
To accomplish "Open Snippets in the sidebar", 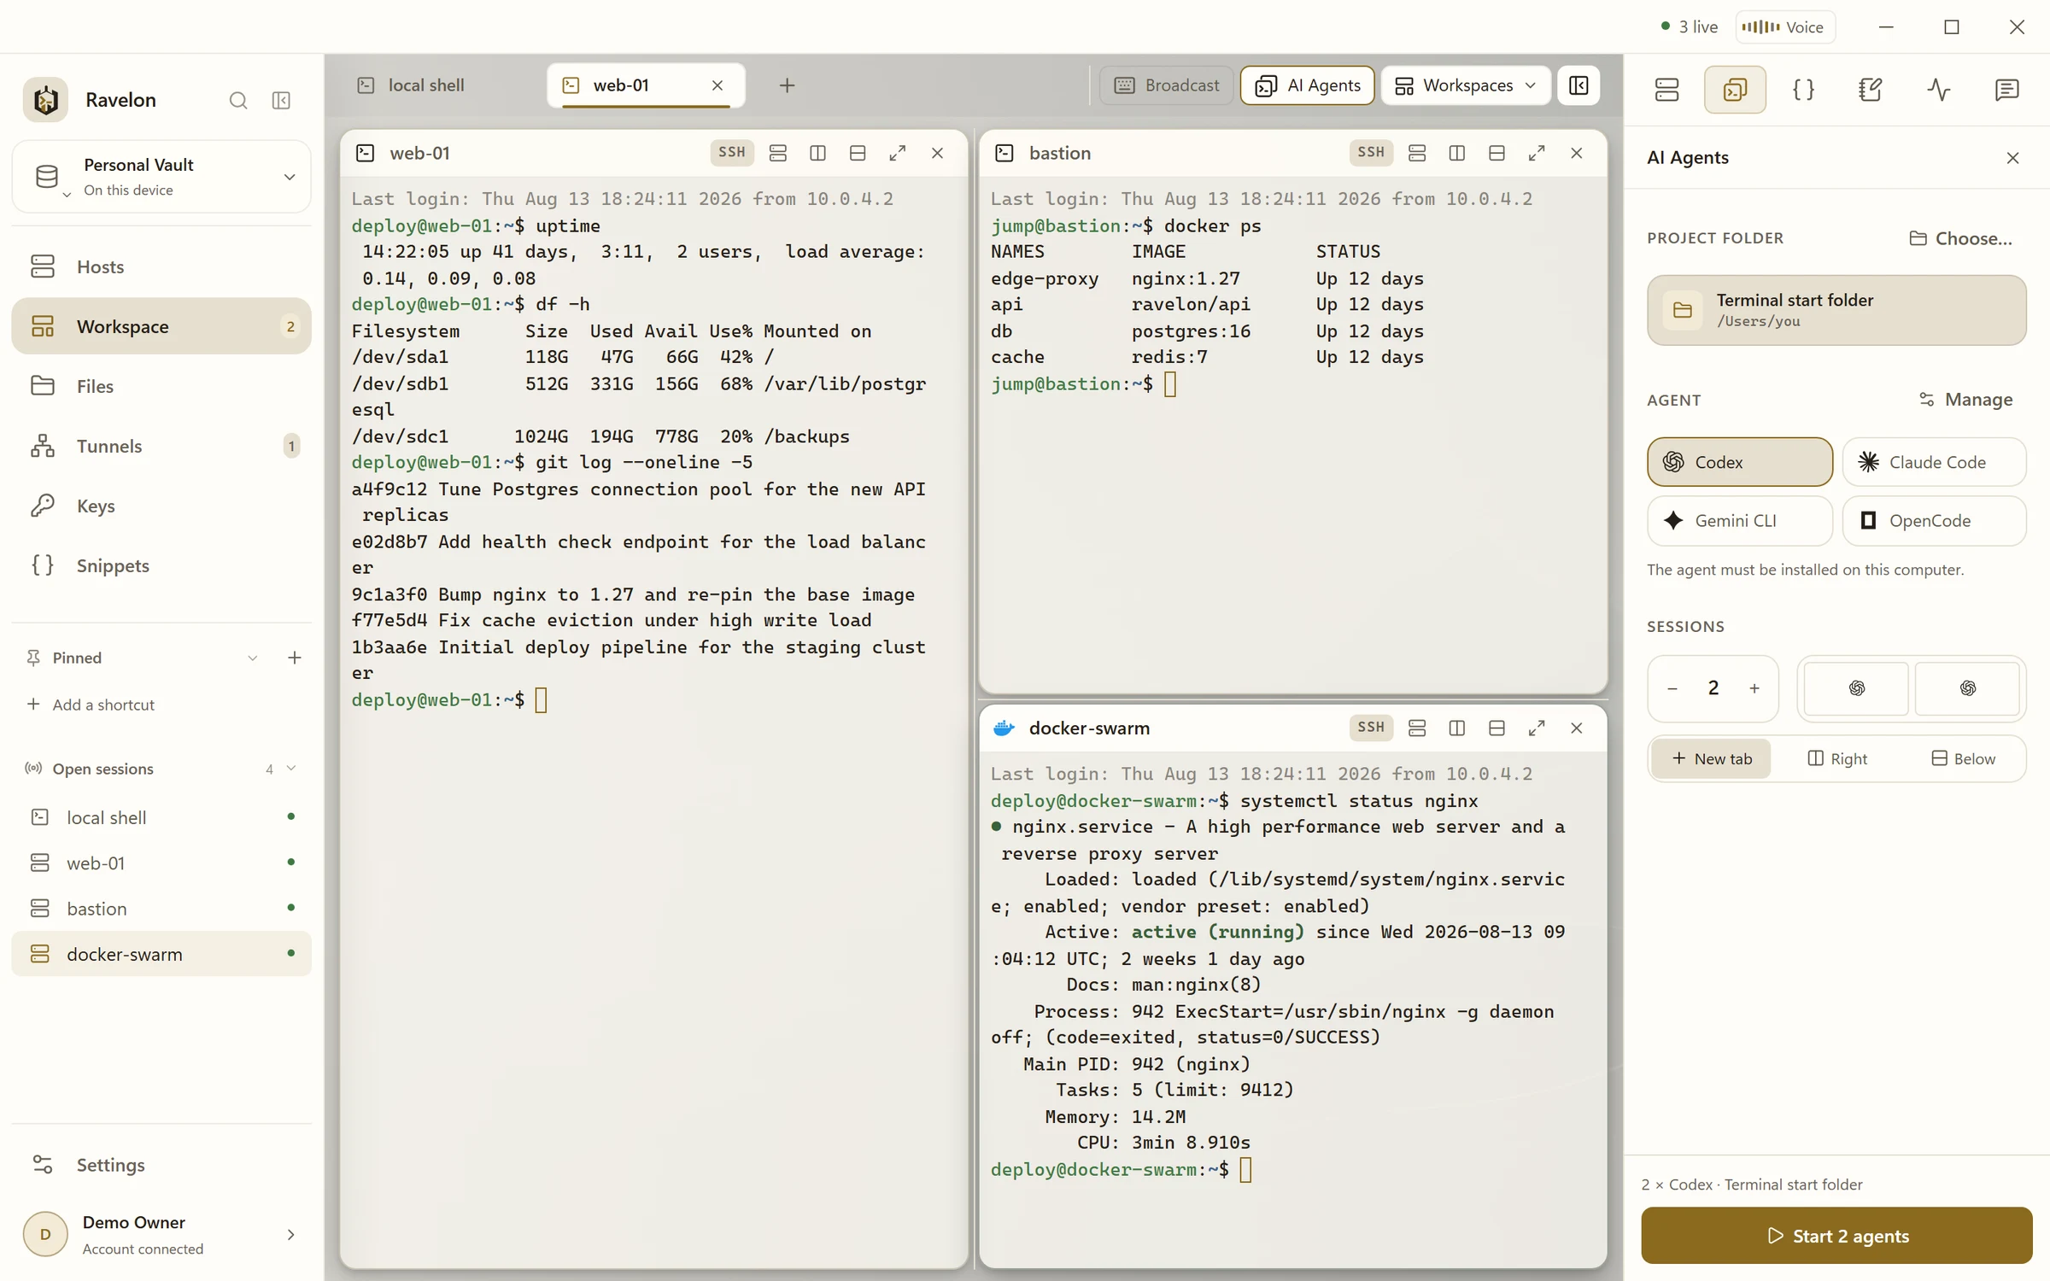I will (161, 565).
